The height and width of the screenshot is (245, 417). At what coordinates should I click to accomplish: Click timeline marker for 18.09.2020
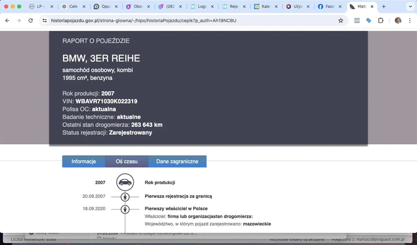pyautogui.click(x=125, y=209)
